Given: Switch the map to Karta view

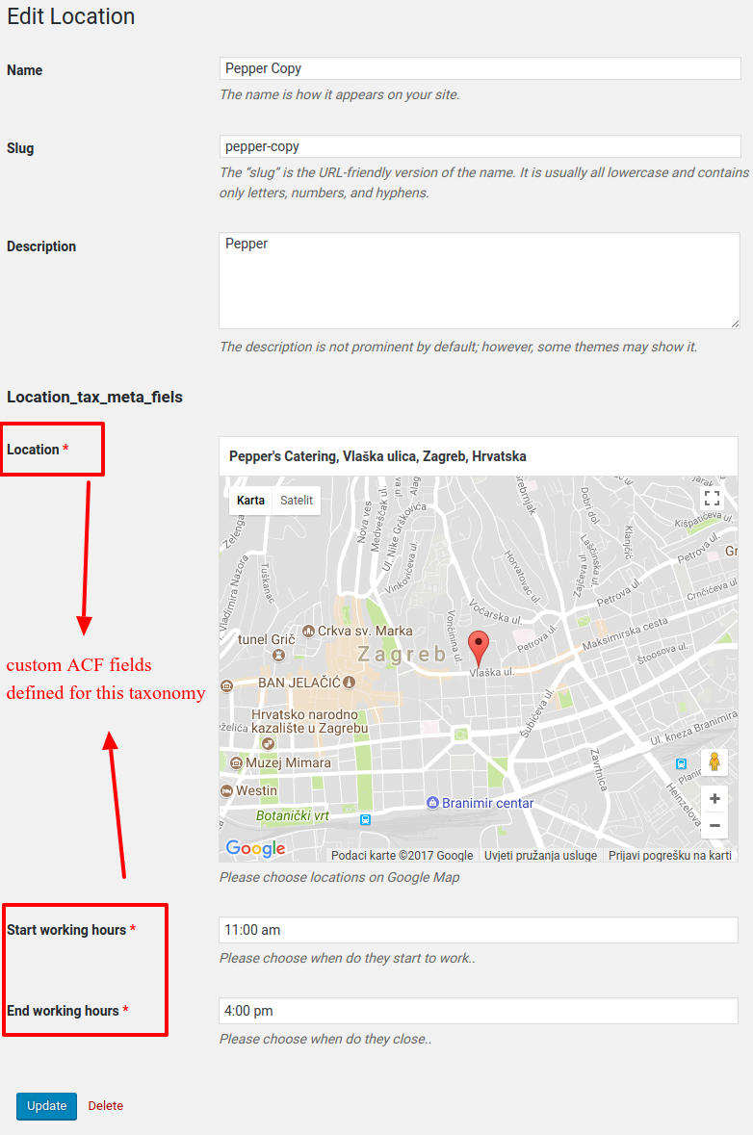Looking at the screenshot, I should [x=250, y=501].
